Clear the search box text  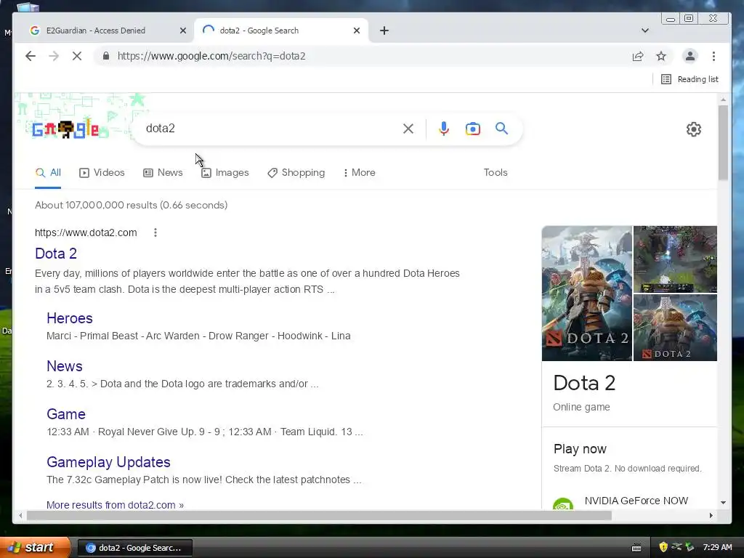pyautogui.click(x=408, y=129)
